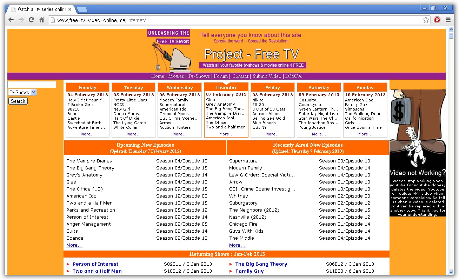Screen dimensions: 459x280
Task: Open the Tv-Shows navigation link
Action: click(199, 76)
